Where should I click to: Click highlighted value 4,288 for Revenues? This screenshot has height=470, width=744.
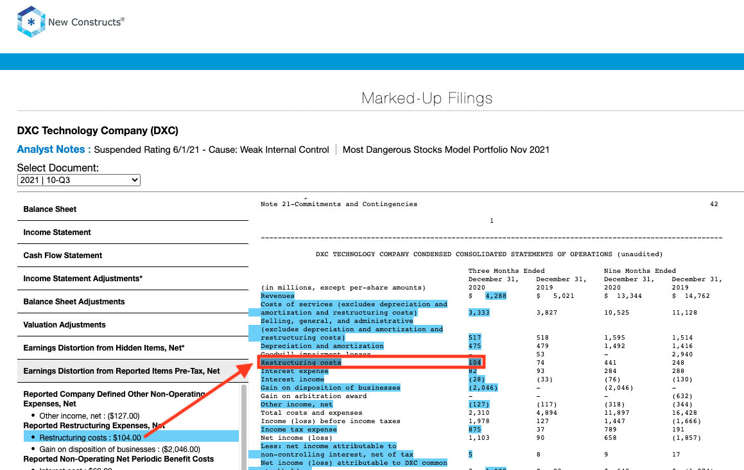[x=496, y=296]
